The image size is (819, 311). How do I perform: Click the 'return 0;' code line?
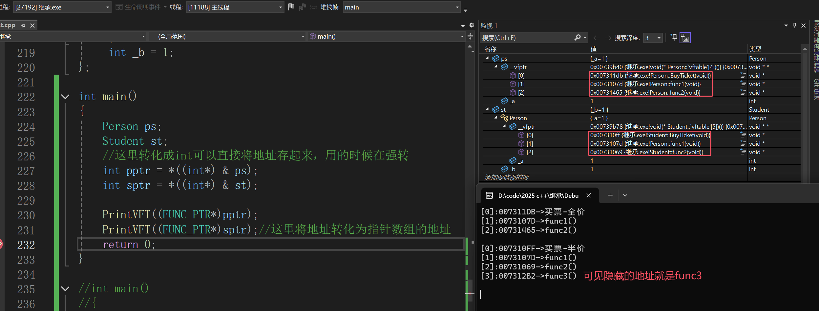coord(129,245)
